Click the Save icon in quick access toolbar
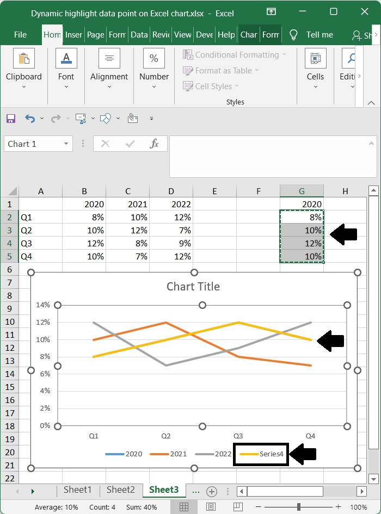 11,119
